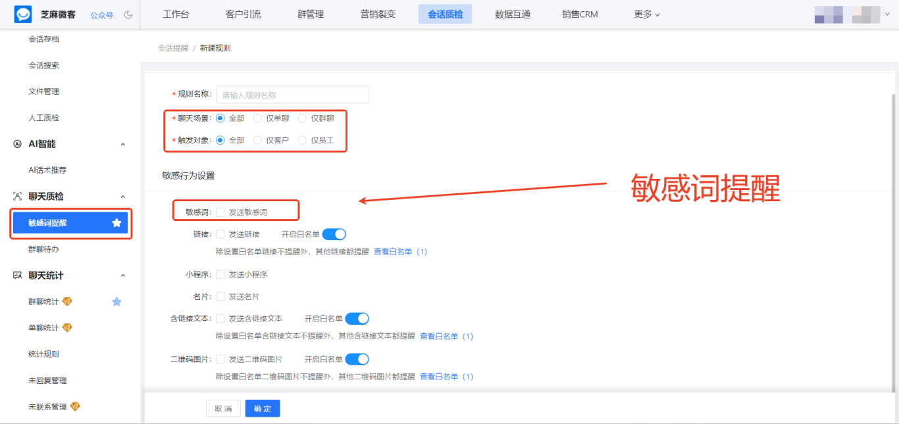
Task: Click the 规则名称 input field
Action: point(292,94)
